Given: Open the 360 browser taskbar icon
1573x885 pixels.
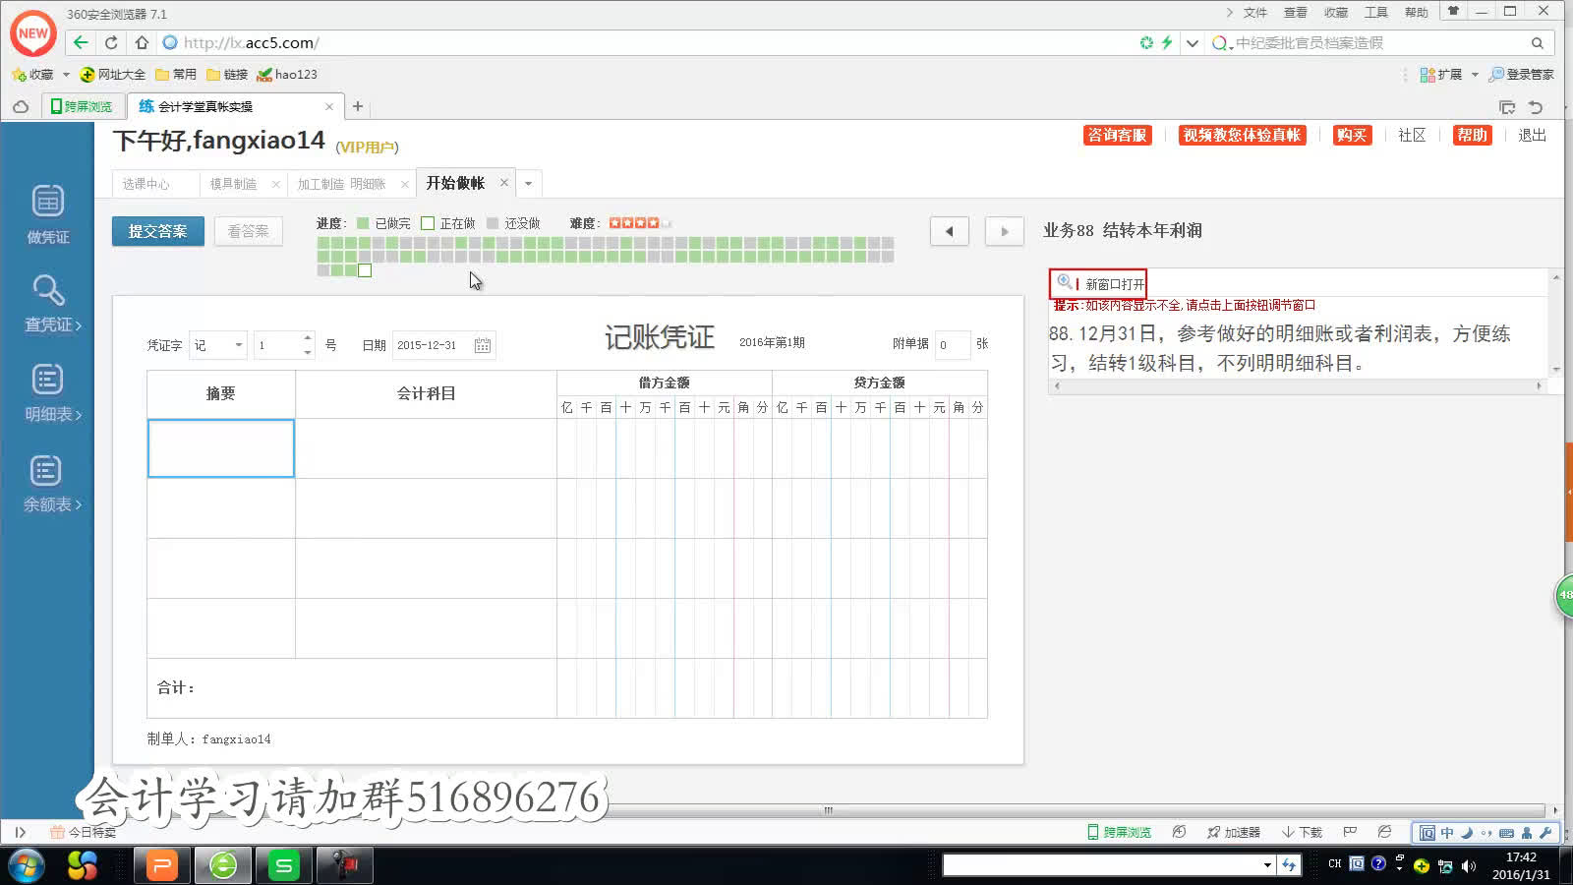Looking at the screenshot, I should pos(223,865).
